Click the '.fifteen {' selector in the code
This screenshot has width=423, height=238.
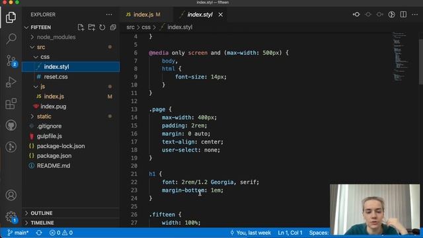(165, 214)
